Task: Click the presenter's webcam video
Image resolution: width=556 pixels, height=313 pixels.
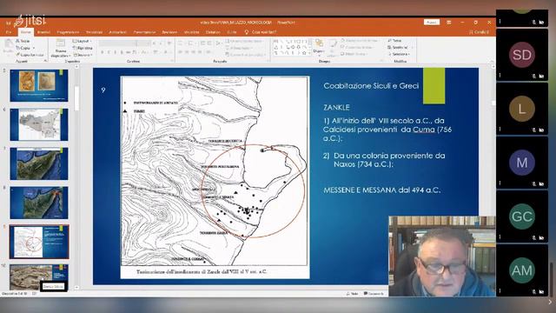Action: point(442,256)
